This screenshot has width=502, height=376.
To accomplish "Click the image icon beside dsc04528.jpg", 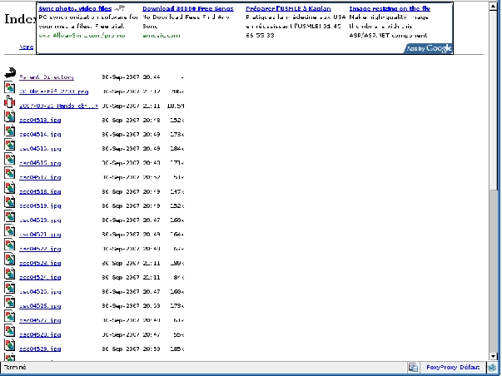I will (10, 330).
